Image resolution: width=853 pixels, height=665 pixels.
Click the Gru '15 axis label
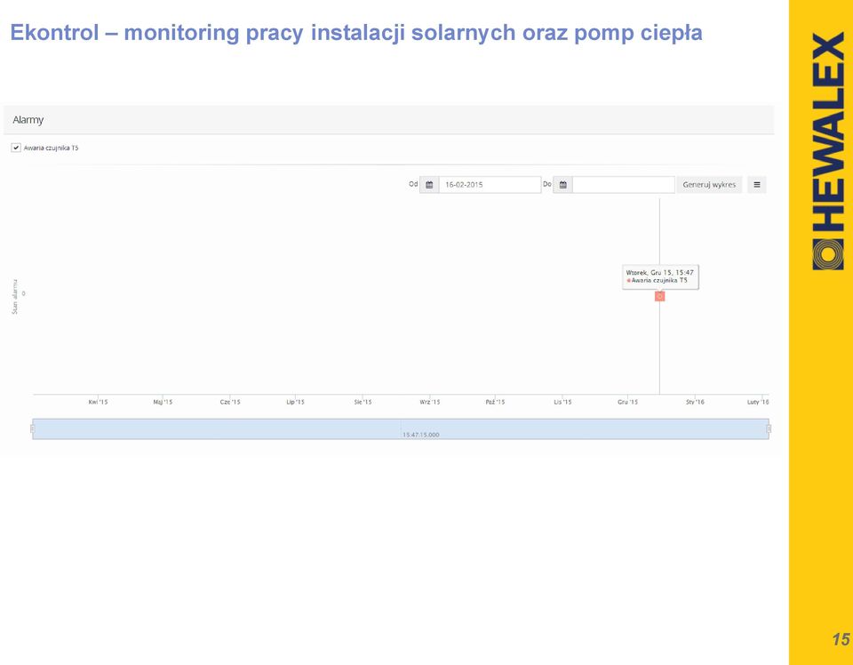628,402
